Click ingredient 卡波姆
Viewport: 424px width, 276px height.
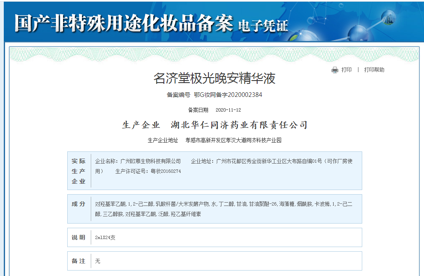[x=322, y=204]
